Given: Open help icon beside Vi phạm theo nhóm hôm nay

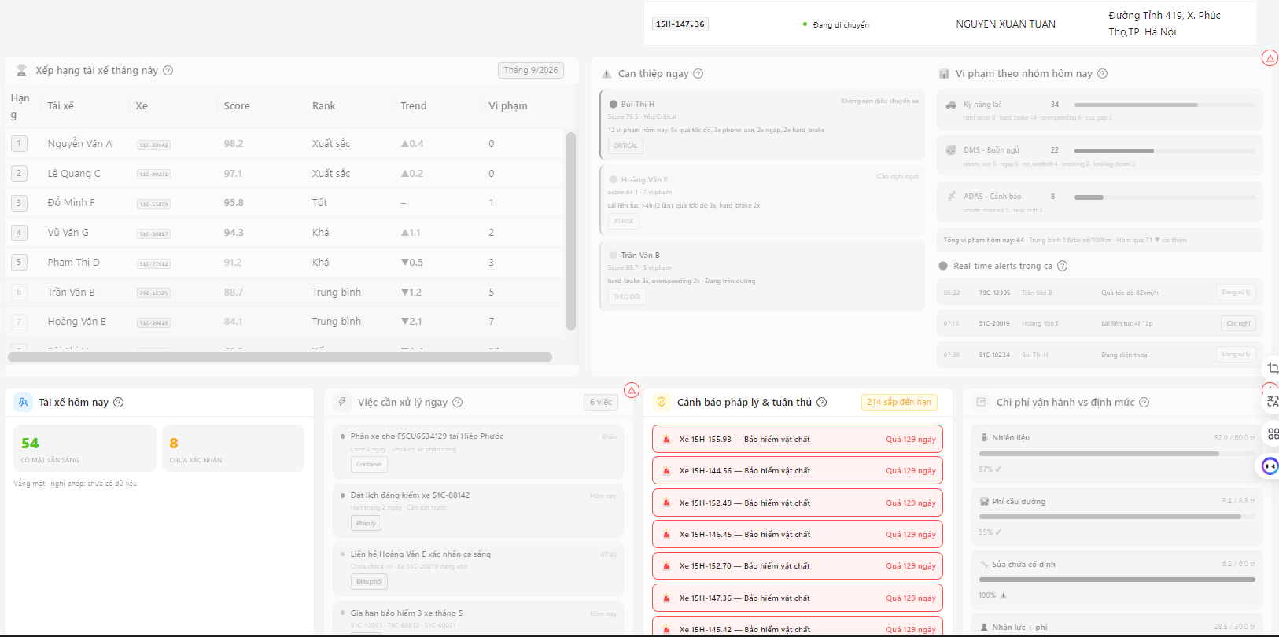Looking at the screenshot, I should coord(1102,73).
